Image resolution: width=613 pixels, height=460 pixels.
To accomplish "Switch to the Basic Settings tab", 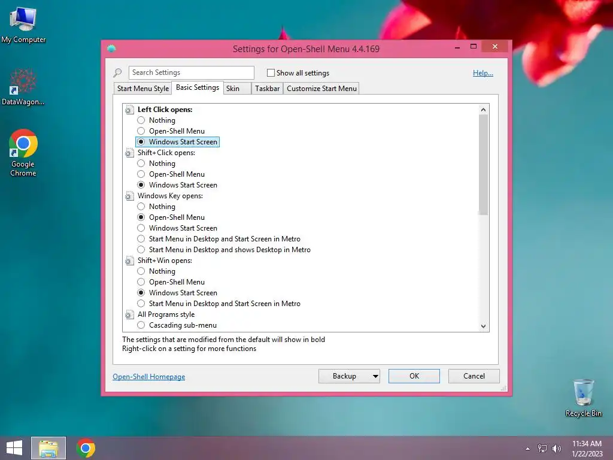I will 198,87.
